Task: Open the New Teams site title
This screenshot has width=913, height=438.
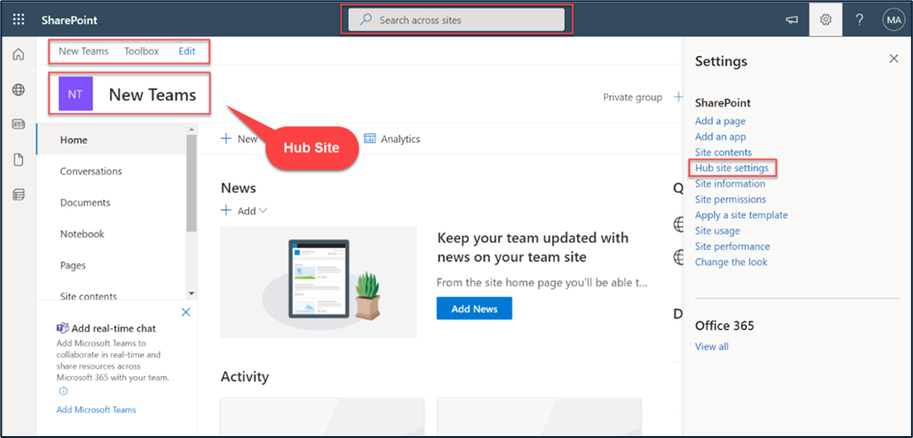Action: click(152, 95)
